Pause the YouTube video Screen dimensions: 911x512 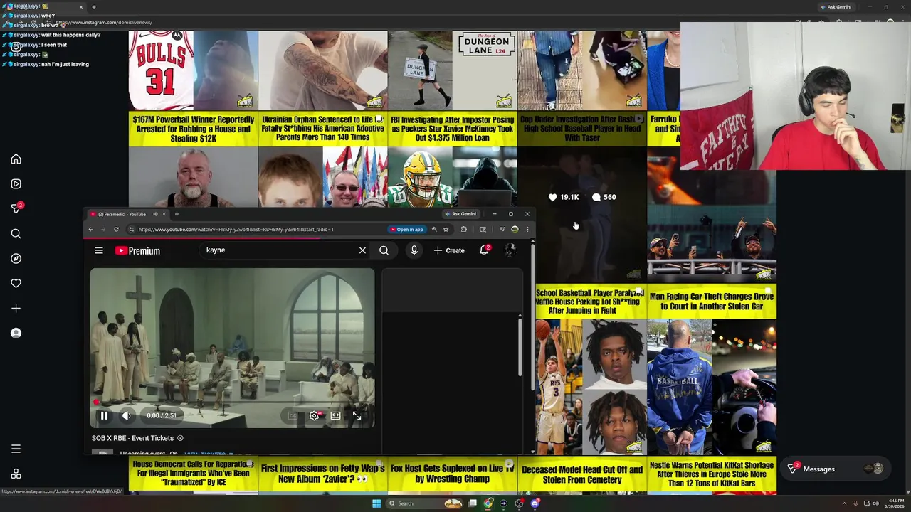(104, 416)
